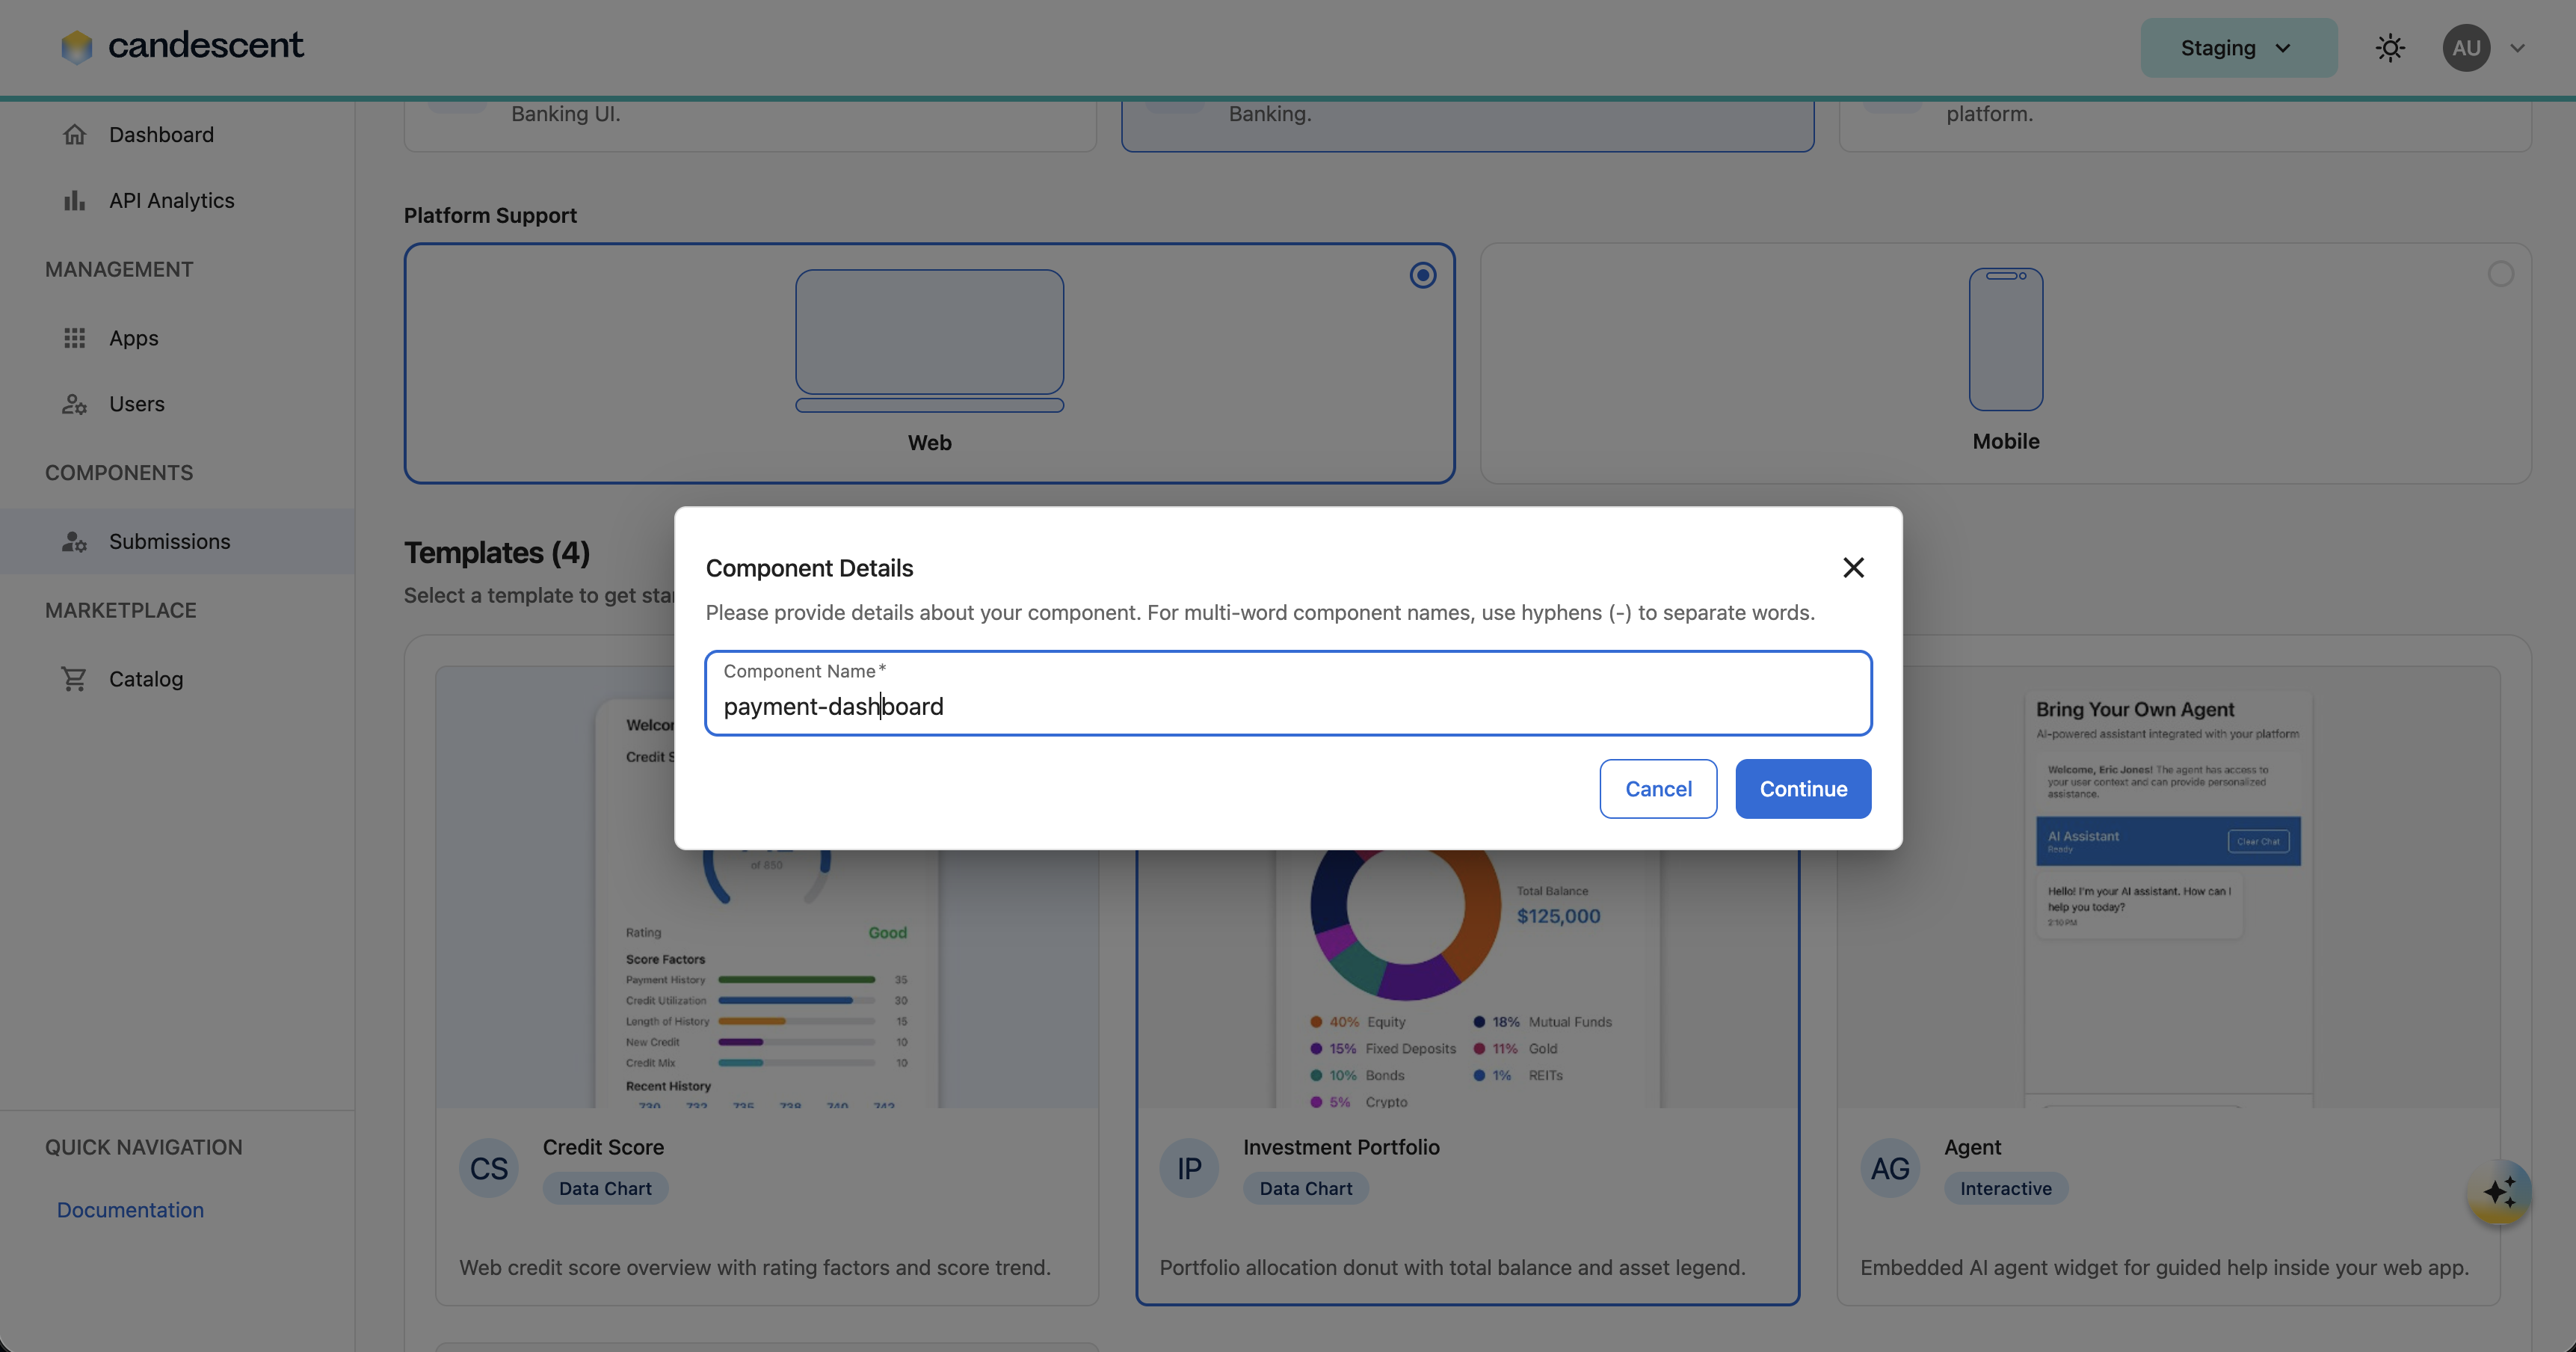Click the Submissions sidebar icon

pyautogui.click(x=75, y=541)
